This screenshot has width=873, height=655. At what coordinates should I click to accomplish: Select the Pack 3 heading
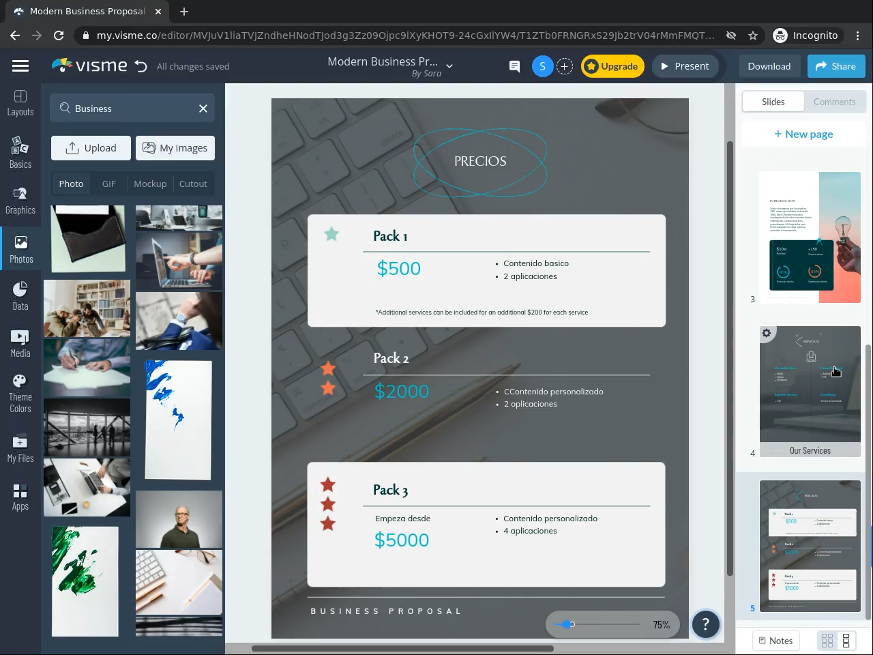coord(391,490)
